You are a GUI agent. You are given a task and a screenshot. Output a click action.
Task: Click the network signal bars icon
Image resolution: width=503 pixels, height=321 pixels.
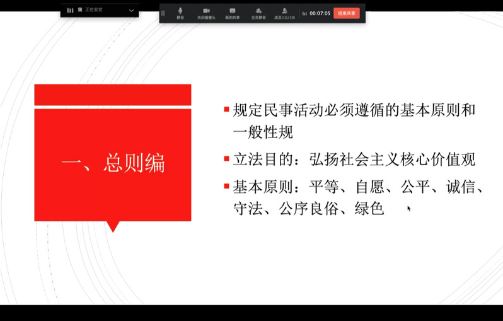coord(304,13)
